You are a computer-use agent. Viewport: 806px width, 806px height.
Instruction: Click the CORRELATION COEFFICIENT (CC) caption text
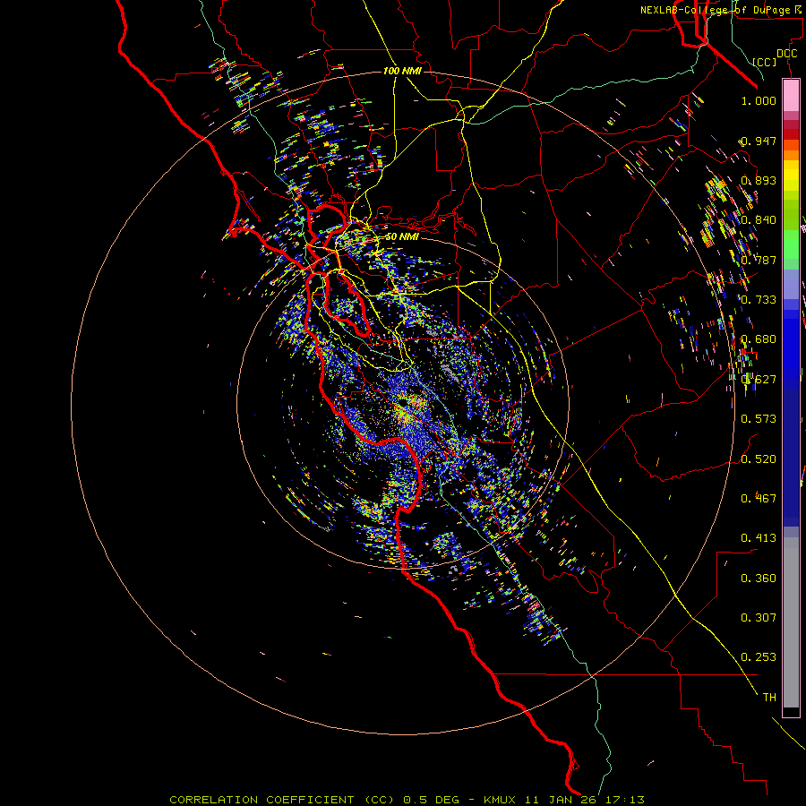point(282,800)
